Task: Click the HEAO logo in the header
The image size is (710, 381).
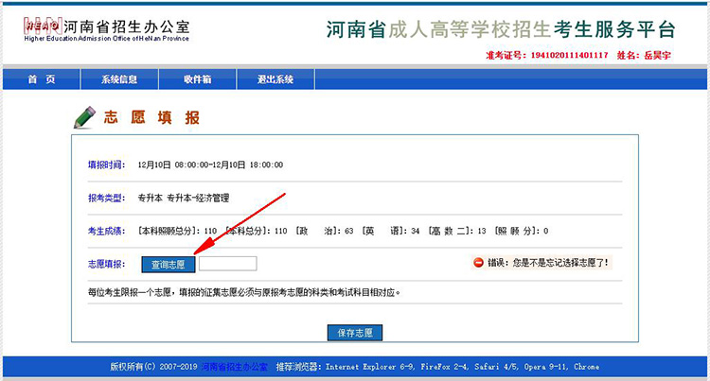Action: [38, 22]
